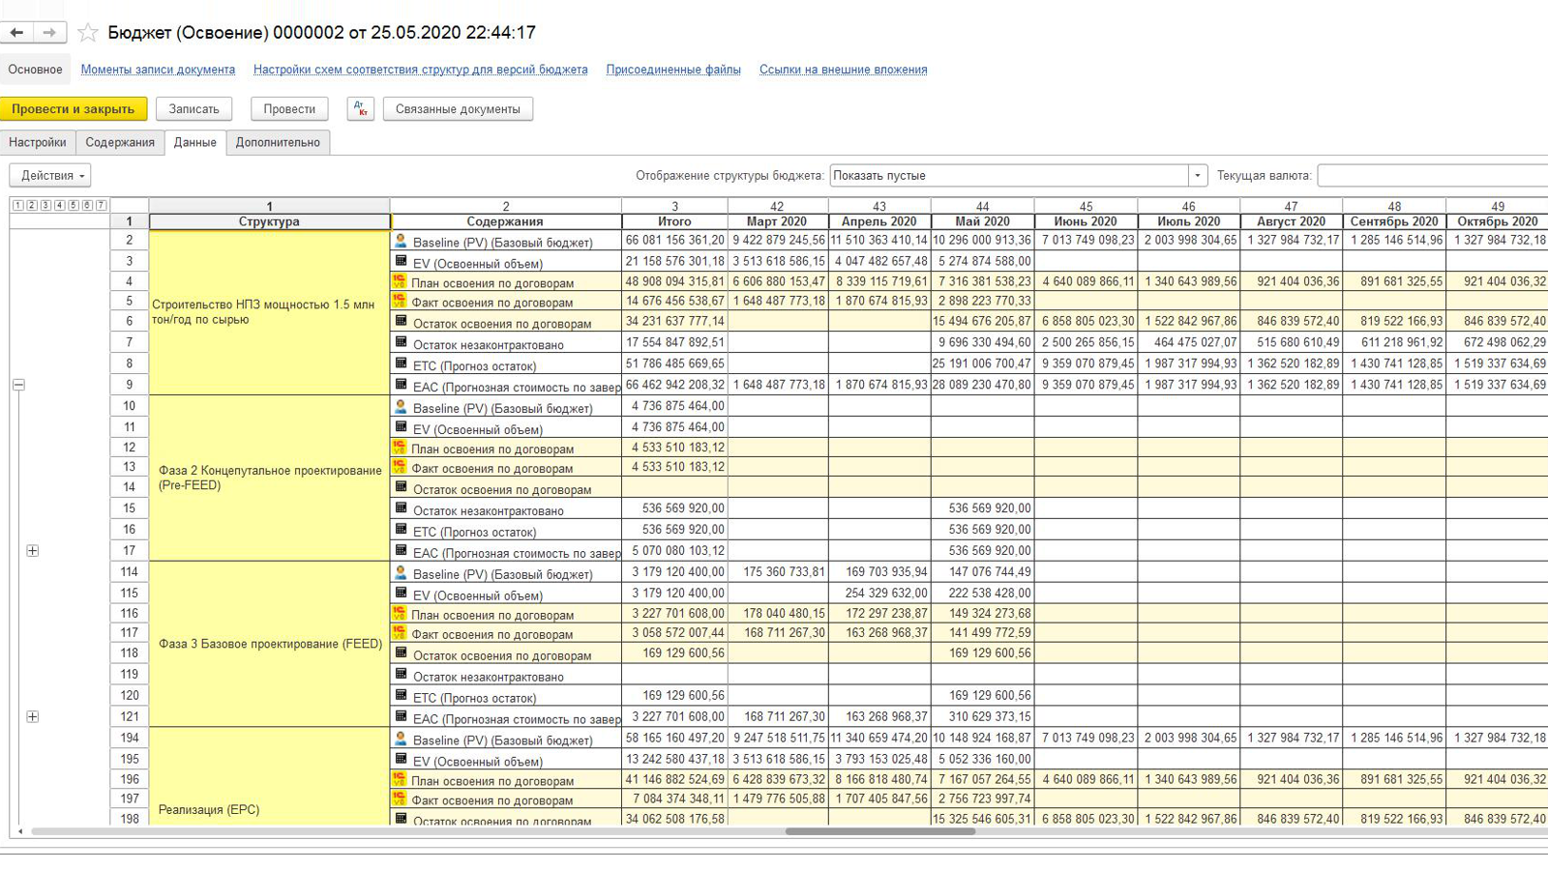Click EV calculator icon in row 11
The image size is (1548, 870).
pyautogui.click(x=401, y=427)
